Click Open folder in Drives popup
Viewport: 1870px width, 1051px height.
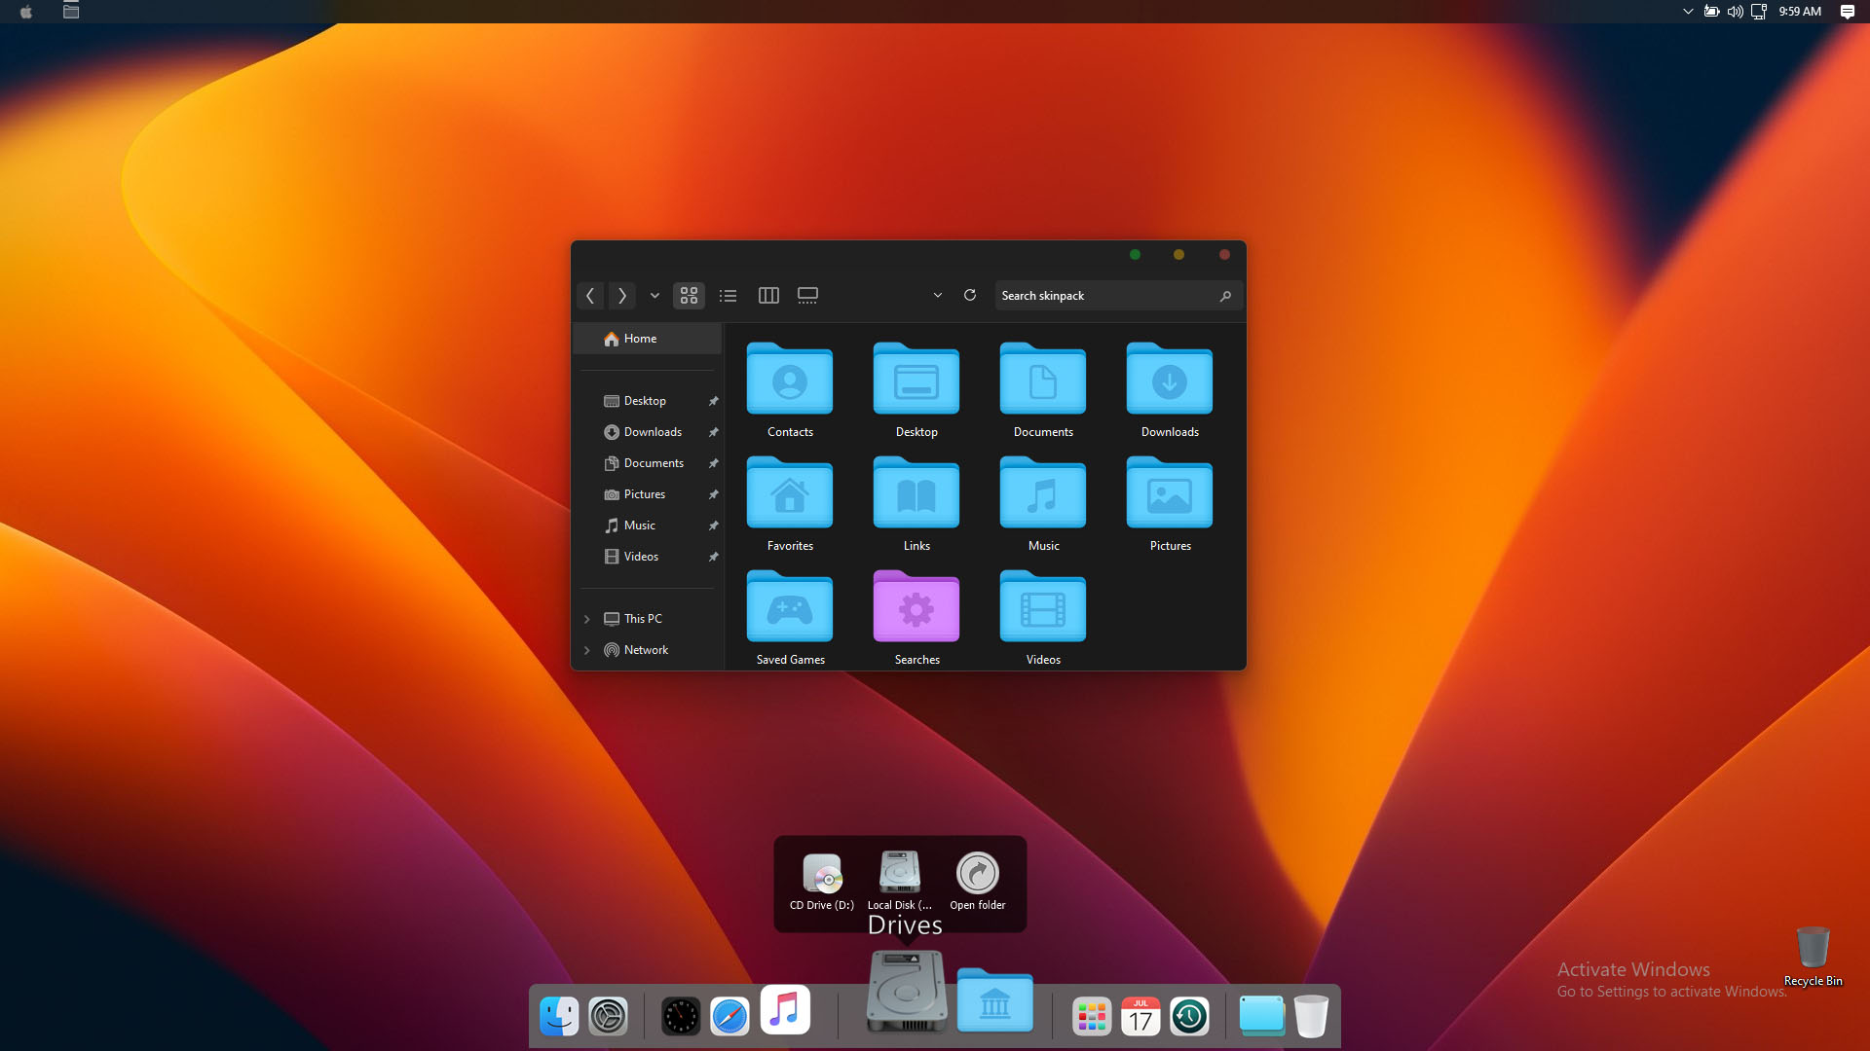[x=977, y=882]
